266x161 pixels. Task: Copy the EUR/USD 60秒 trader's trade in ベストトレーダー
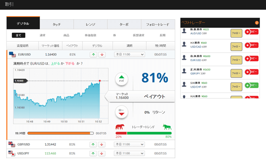(251, 58)
